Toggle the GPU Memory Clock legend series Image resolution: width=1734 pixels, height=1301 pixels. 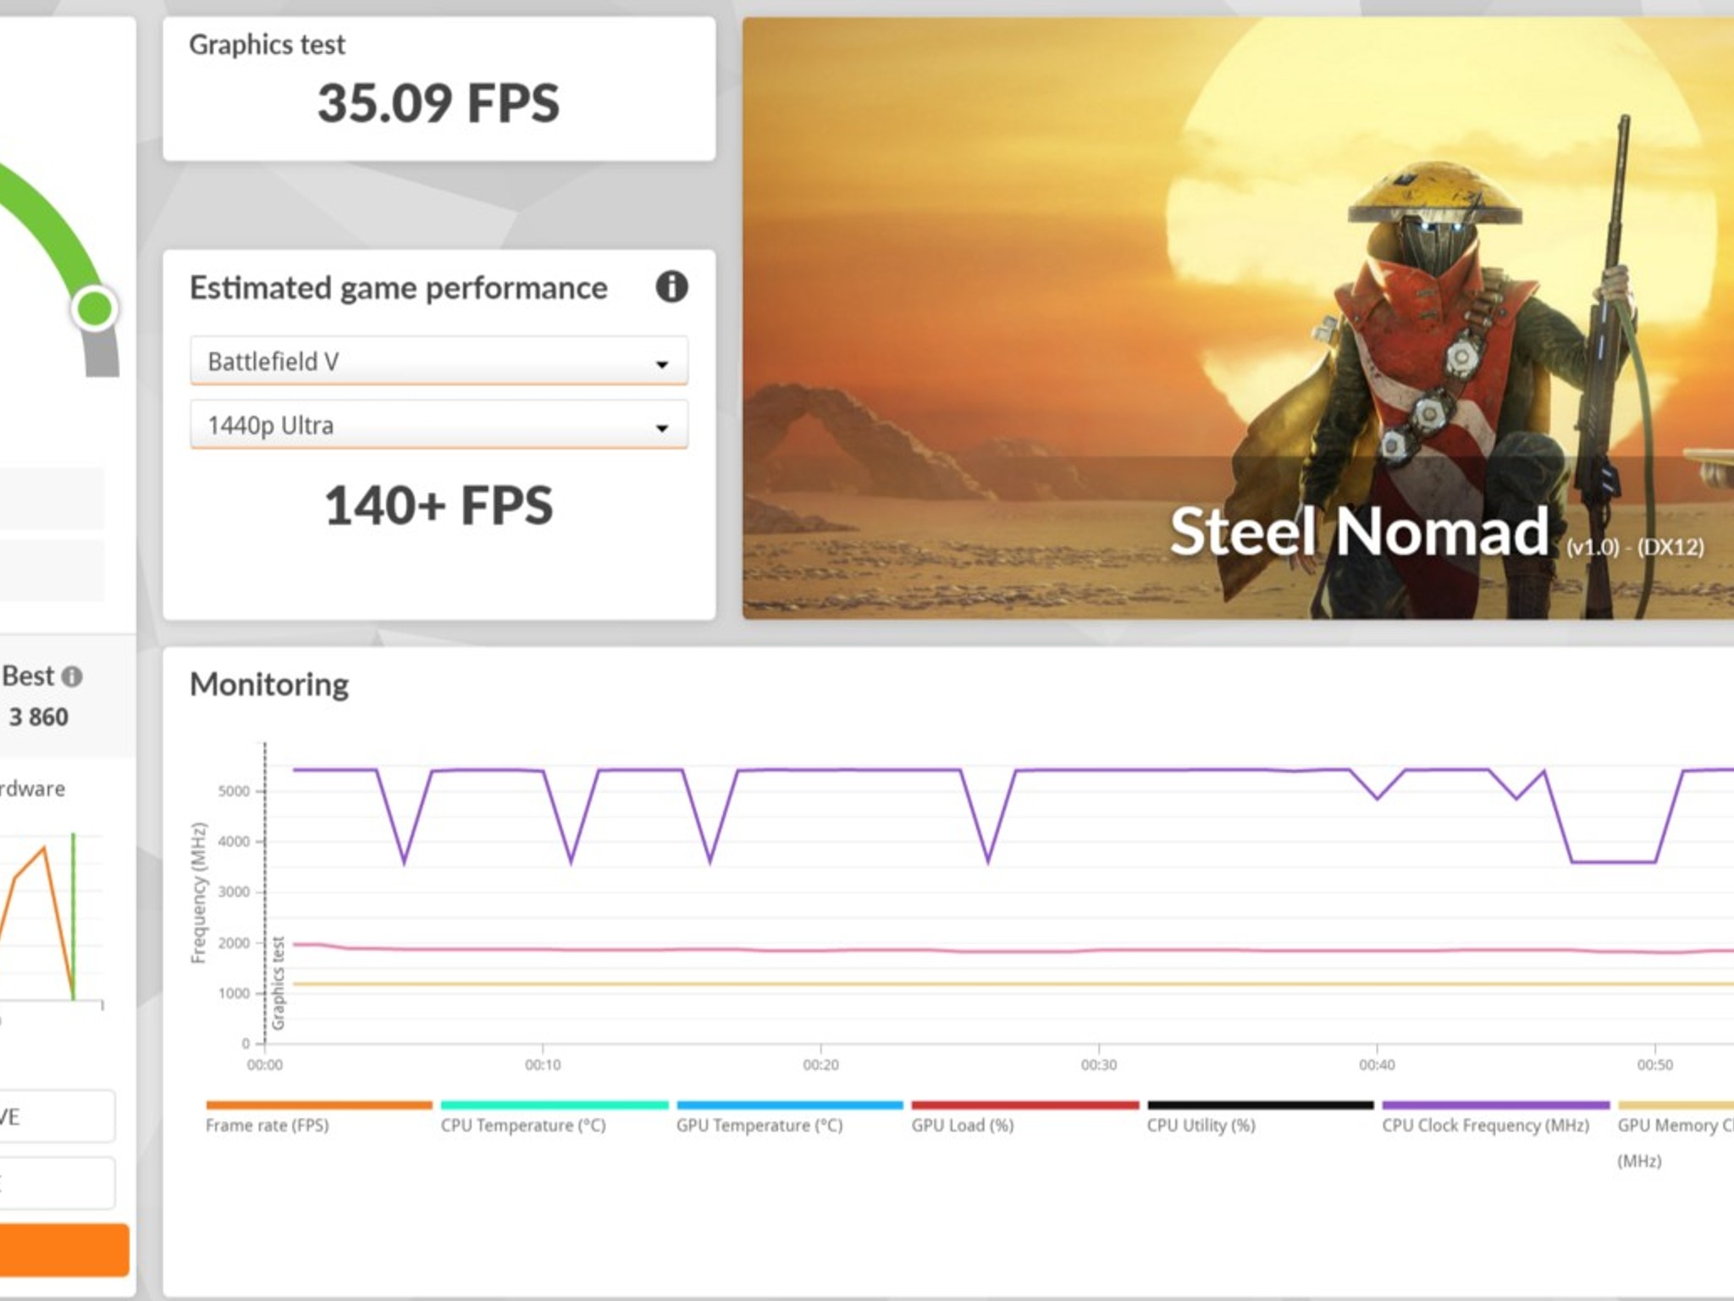1676,1135
